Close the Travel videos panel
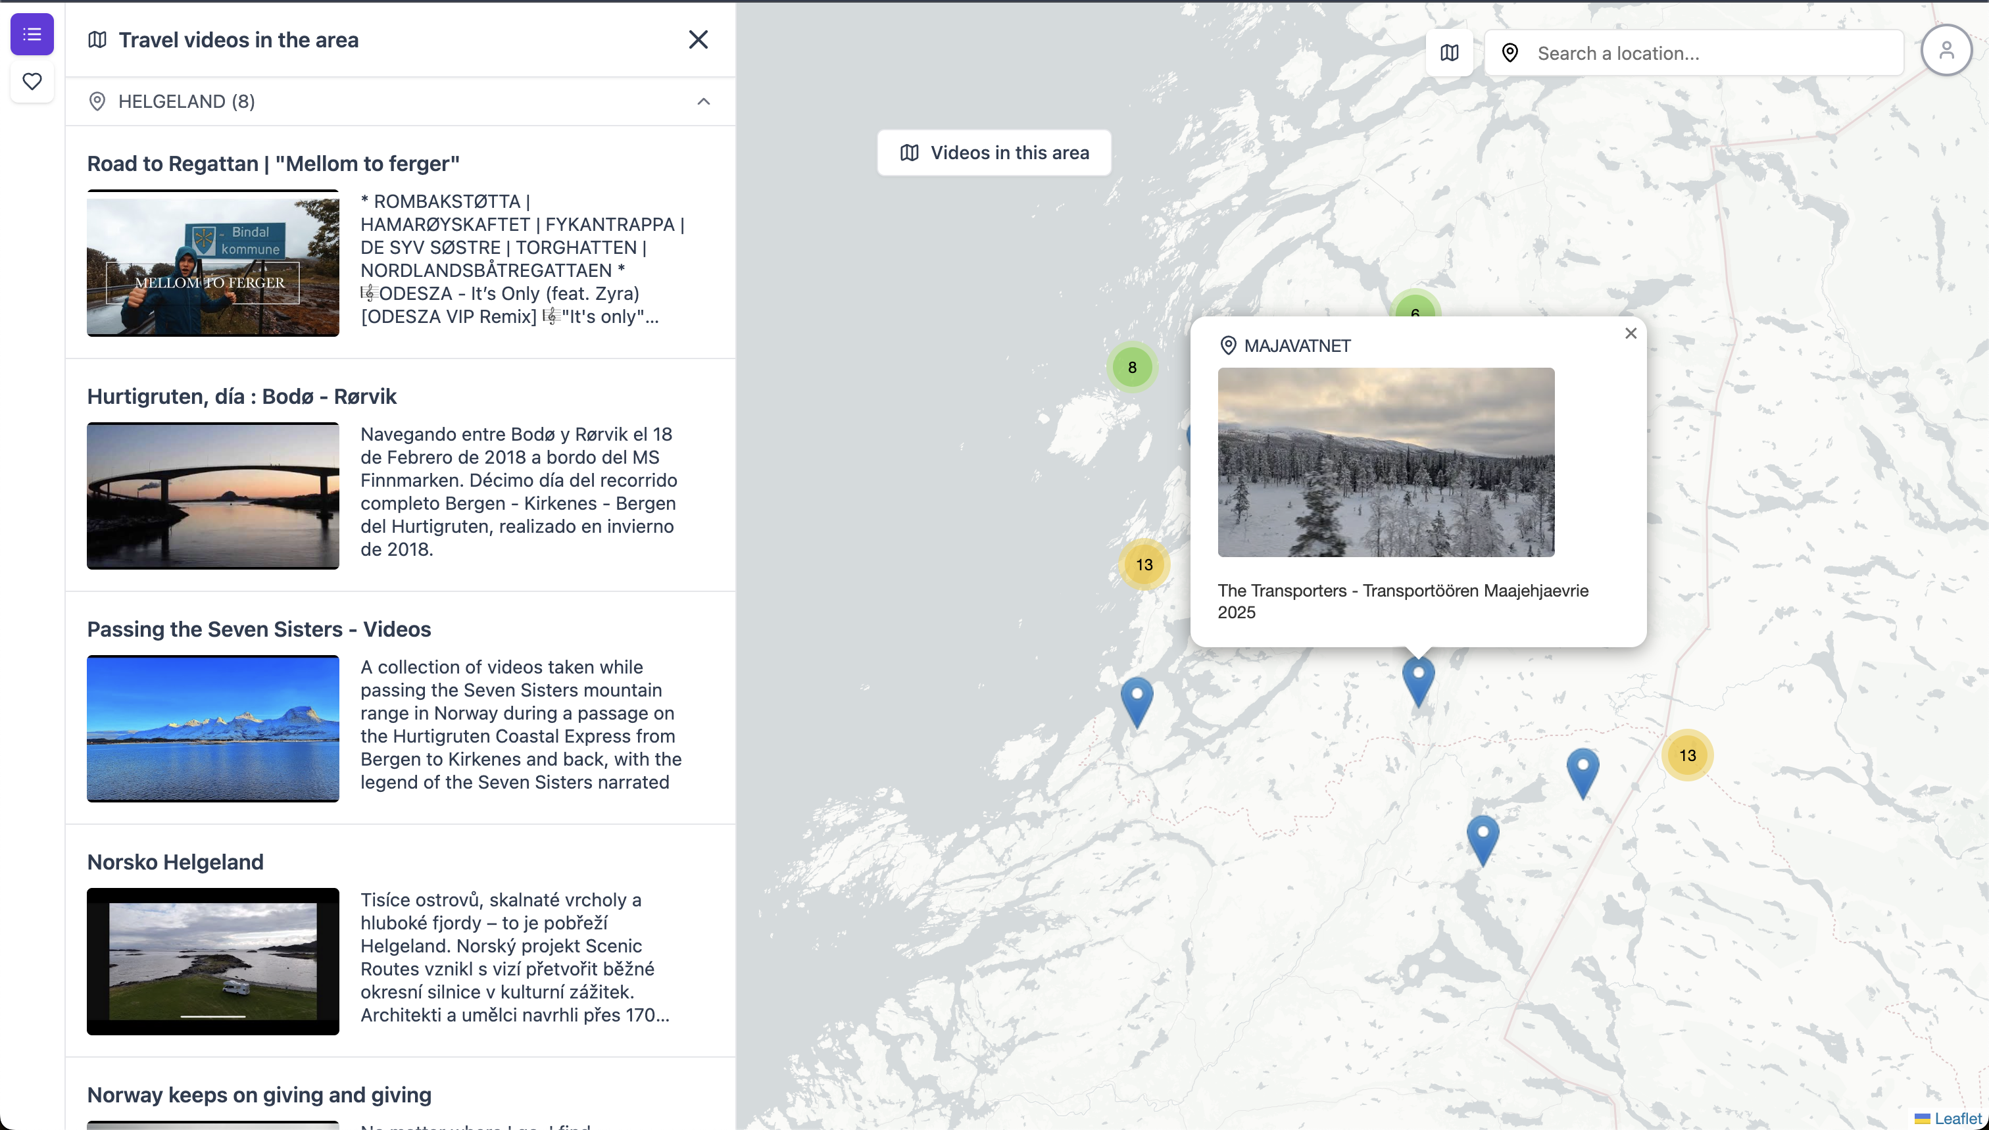Image resolution: width=1989 pixels, height=1130 pixels. [698, 39]
